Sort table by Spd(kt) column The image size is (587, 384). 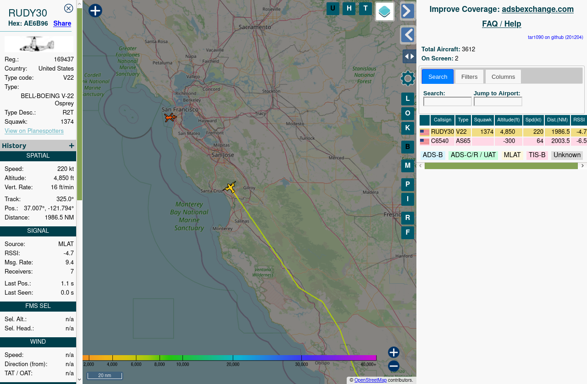[533, 120]
